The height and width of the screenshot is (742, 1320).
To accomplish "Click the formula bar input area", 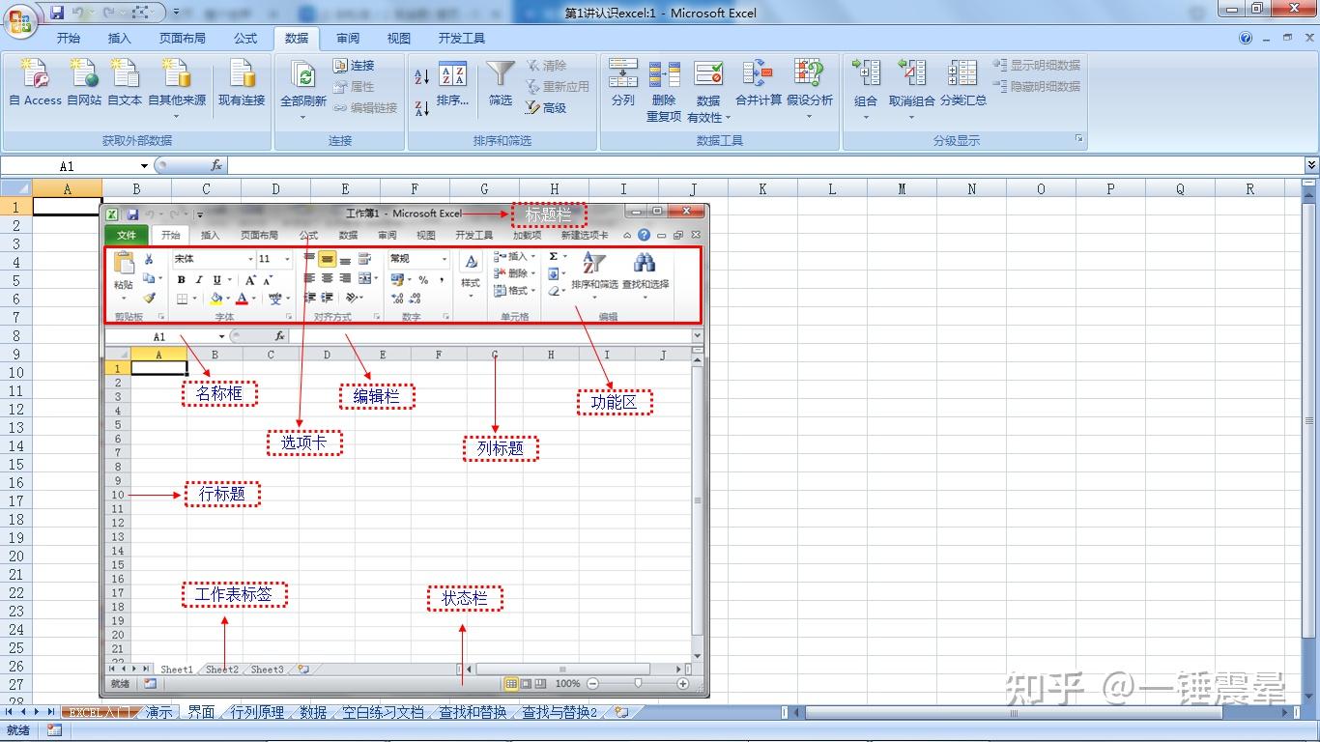I will tap(765, 166).
